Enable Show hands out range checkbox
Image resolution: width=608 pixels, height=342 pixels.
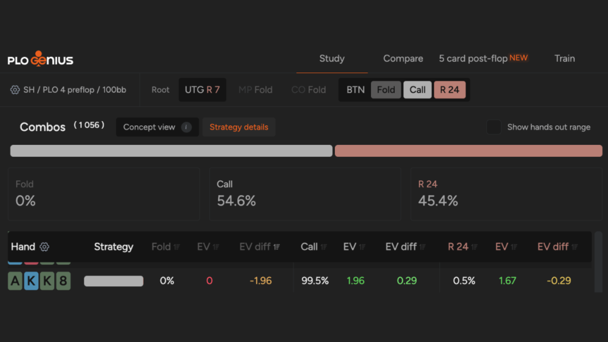coord(493,127)
